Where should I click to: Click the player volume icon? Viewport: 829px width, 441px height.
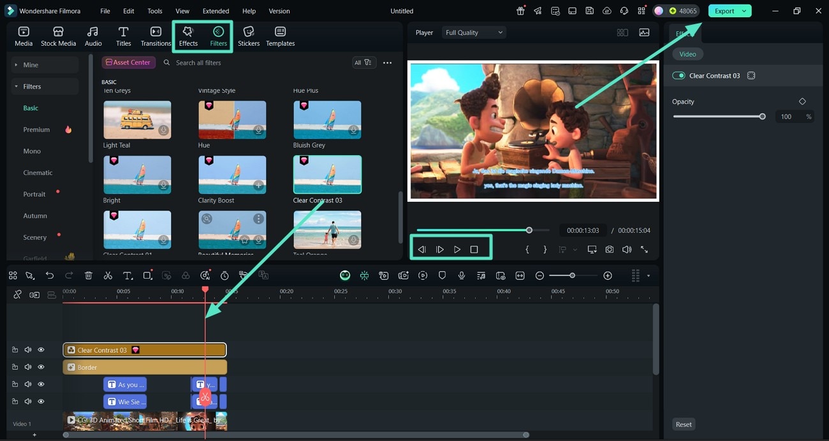pos(627,249)
